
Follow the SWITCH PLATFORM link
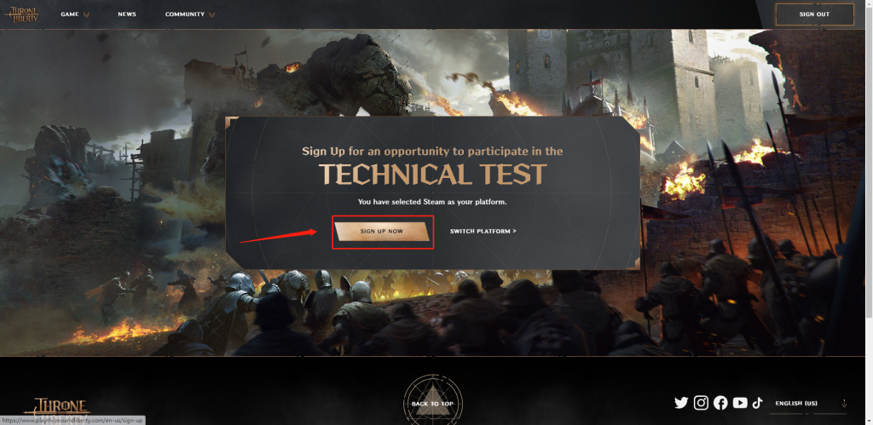click(x=483, y=231)
